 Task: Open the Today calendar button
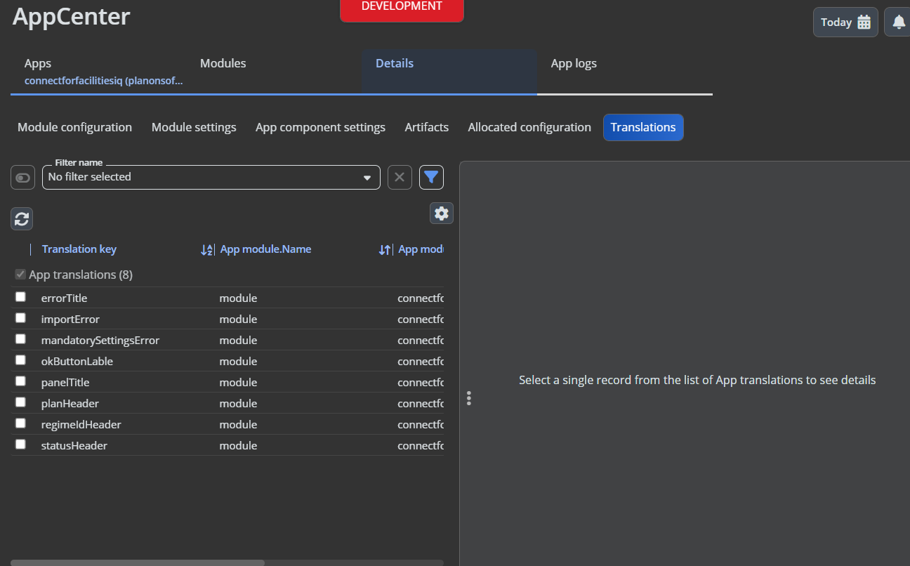pos(845,22)
